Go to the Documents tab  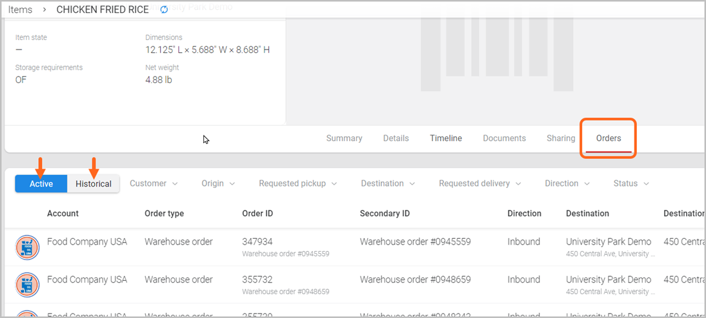504,138
